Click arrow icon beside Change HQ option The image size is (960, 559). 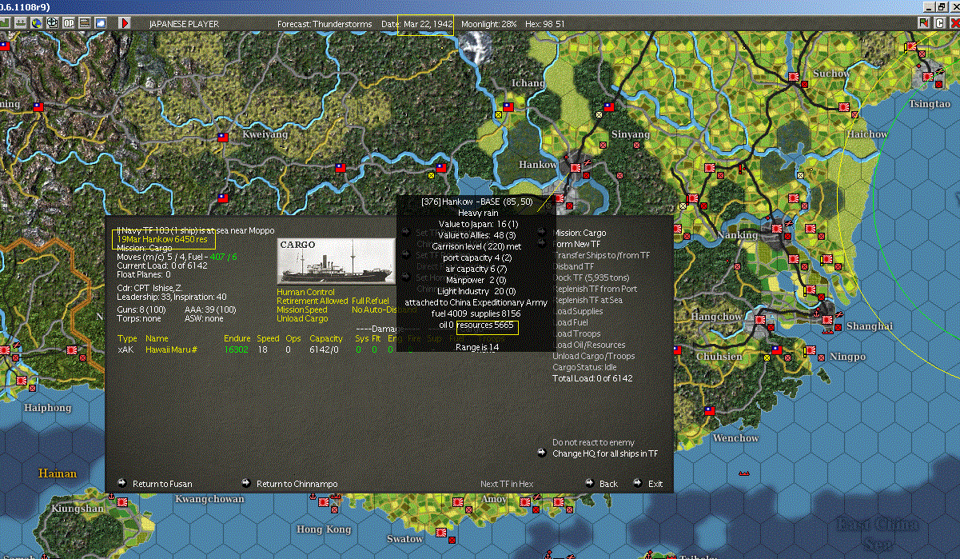(542, 453)
